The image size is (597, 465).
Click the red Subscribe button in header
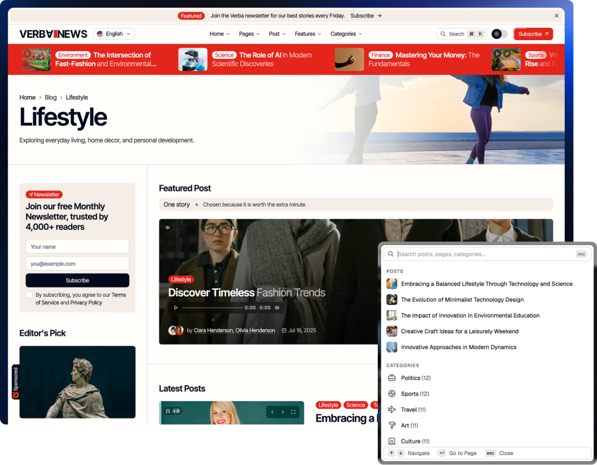(533, 34)
